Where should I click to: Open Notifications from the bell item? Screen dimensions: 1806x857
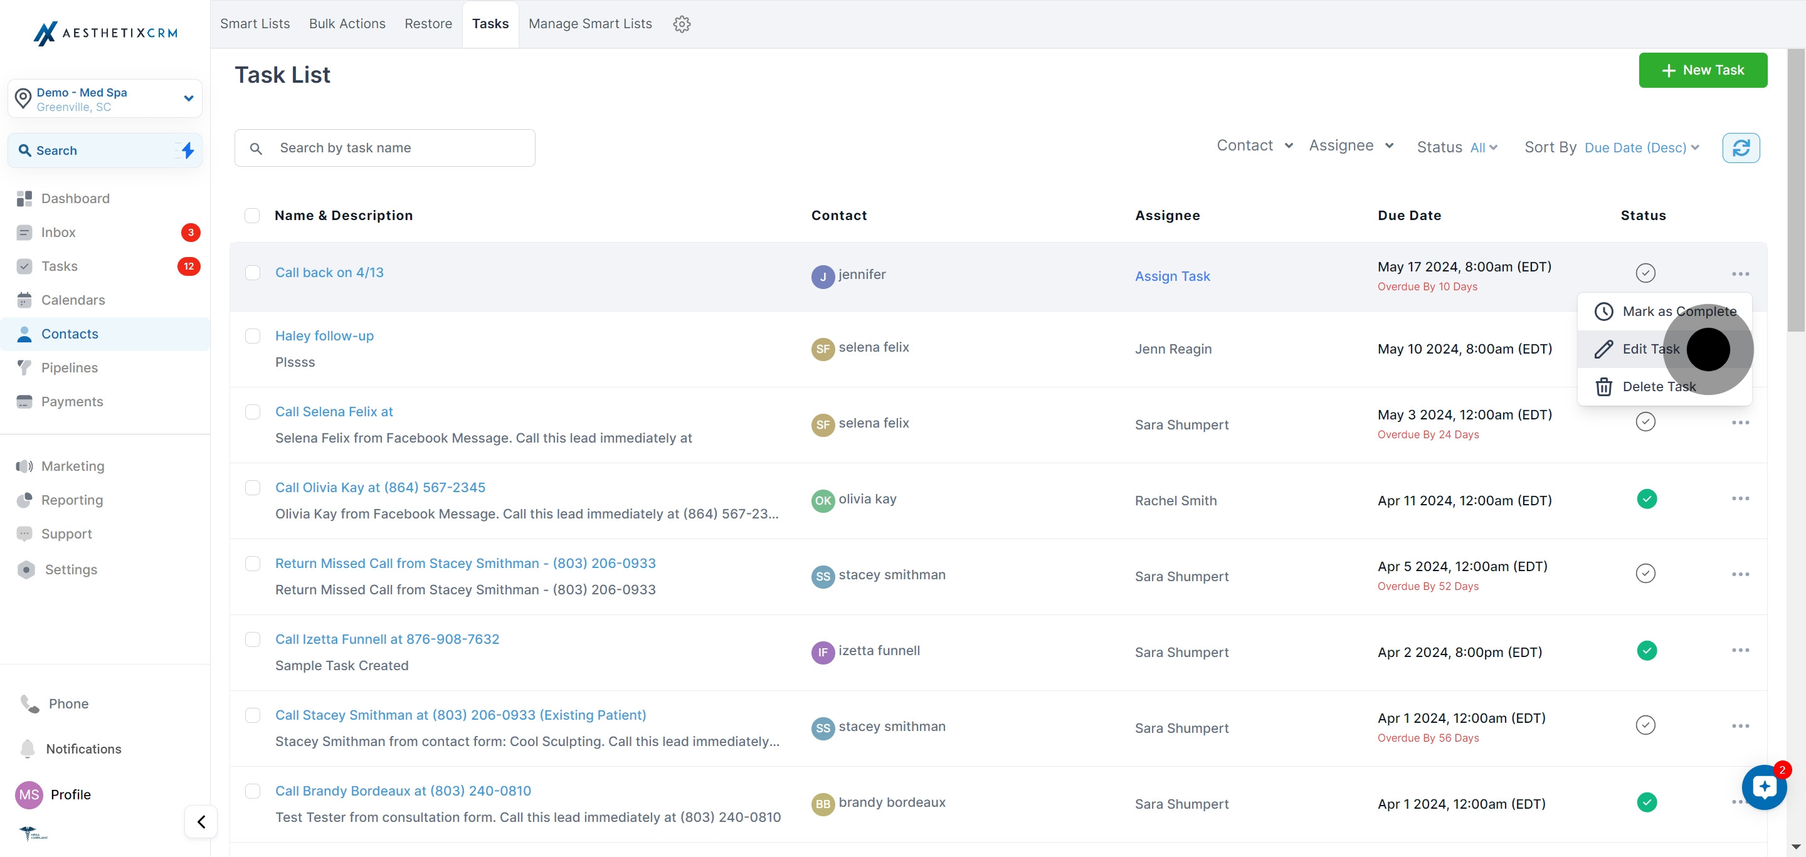point(83,749)
